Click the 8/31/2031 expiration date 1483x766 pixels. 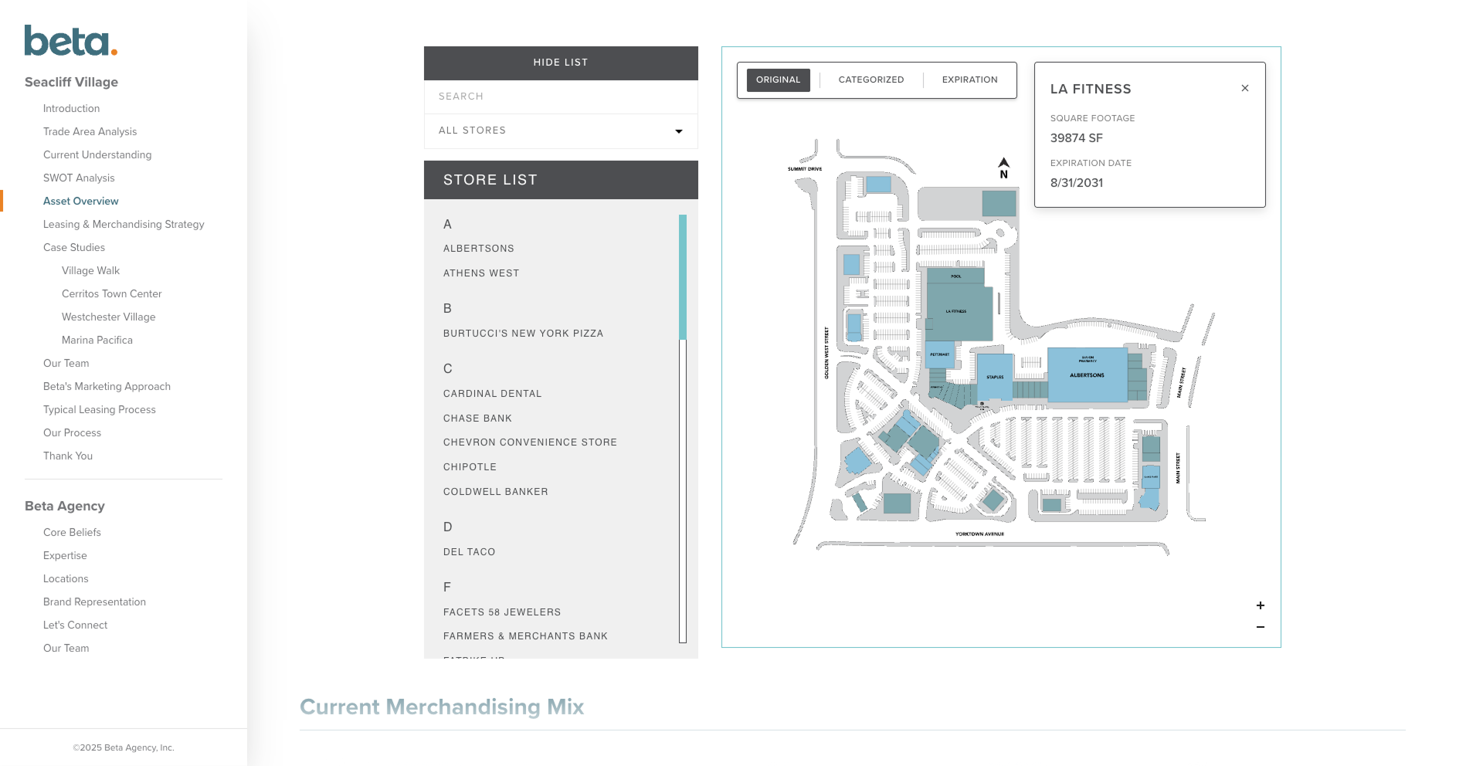1077,183
